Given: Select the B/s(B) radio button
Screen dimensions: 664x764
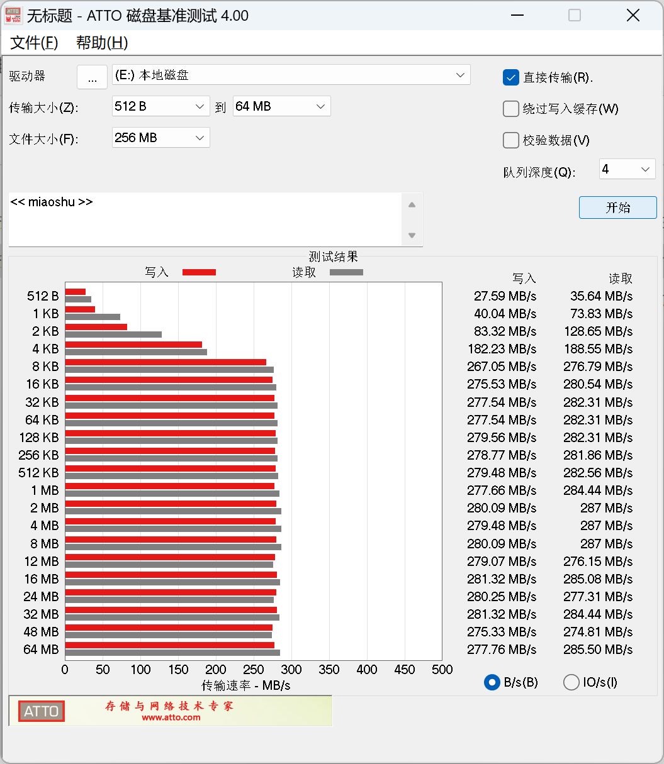Looking at the screenshot, I should pos(492,682).
